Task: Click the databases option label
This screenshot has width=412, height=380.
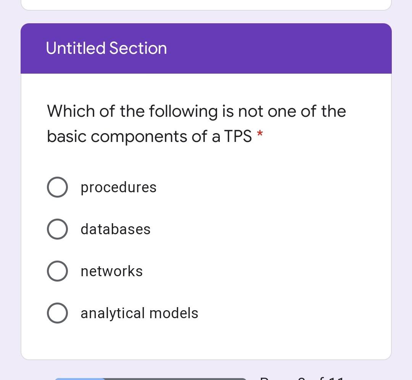Action: point(115,229)
